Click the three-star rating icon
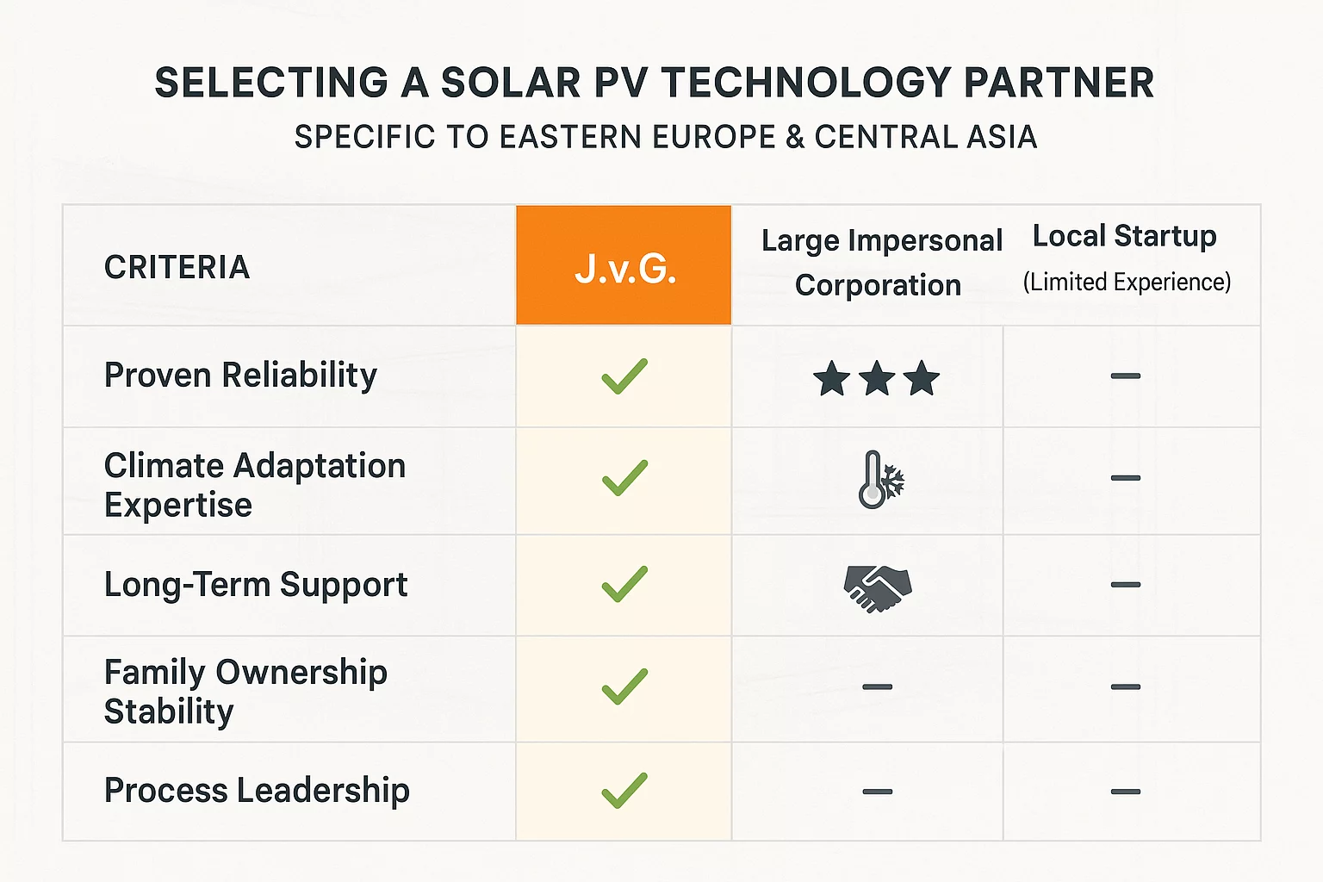The height and width of the screenshot is (882, 1323). tap(876, 378)
